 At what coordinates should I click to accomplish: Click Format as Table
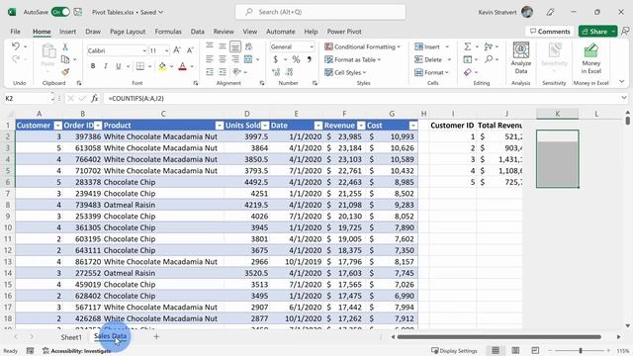click(x=352, y=59)
